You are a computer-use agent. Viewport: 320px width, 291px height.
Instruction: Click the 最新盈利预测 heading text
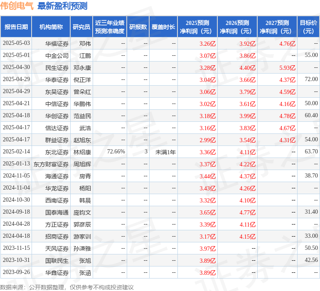62,6
